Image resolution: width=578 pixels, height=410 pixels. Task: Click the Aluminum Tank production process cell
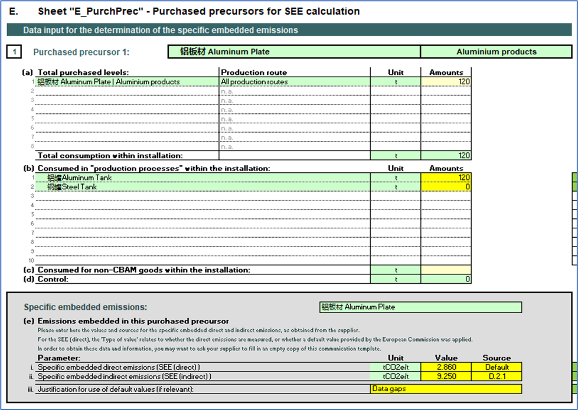[201, 178]
